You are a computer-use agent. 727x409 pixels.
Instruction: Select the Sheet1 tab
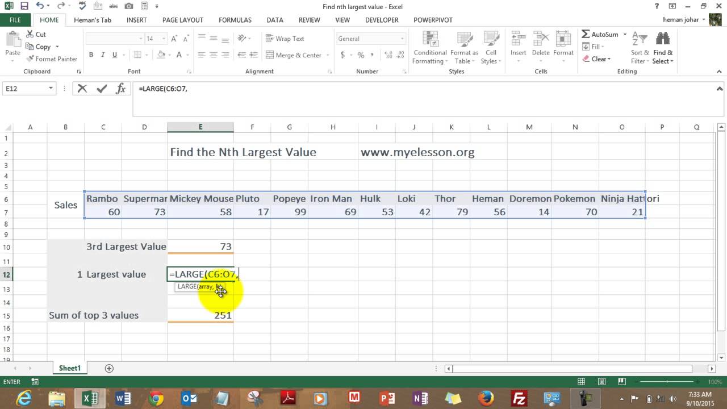(70, 368)
